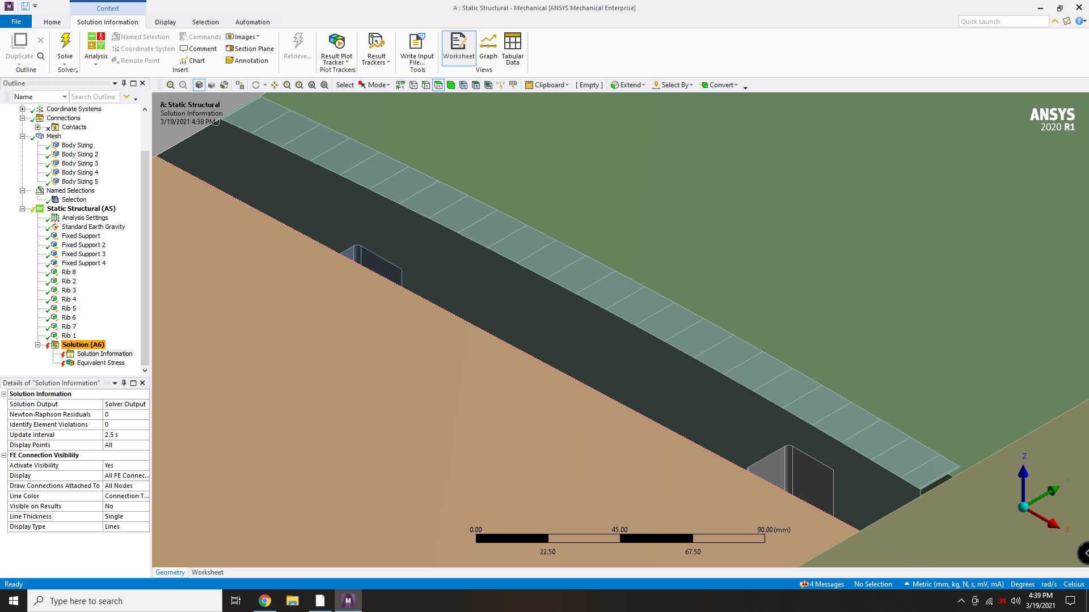Click the Solve lightning icon
The width and height of the screenshot is (1089, 612).
65,41
